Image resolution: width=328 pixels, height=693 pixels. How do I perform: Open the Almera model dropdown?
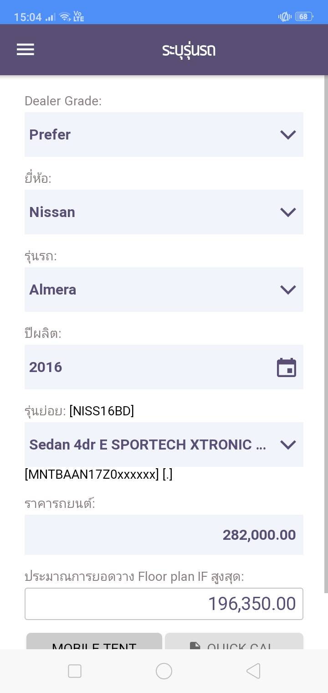(164, 290)
